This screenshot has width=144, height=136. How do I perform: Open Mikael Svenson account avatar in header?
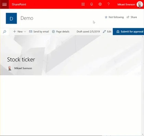tap(140, 4)
